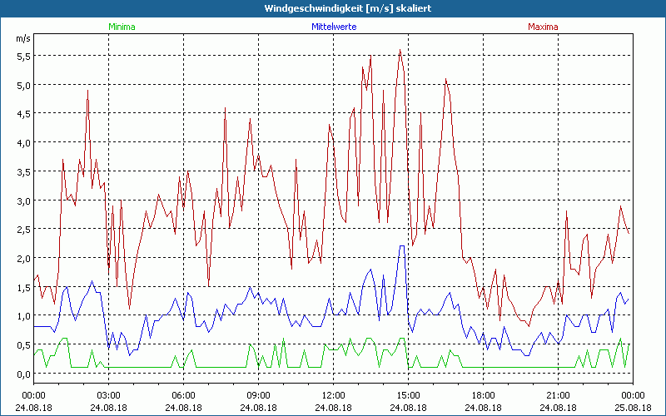Click the 15:00 time axis label

408,394
